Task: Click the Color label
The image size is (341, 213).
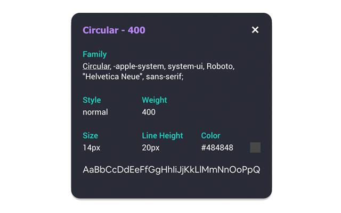Action: [210, 135]
